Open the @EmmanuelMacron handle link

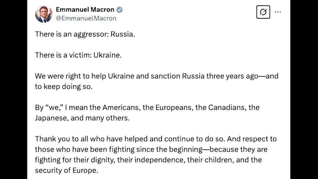(86, 18)
